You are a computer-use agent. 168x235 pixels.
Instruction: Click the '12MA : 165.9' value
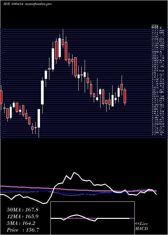click(x=23, y=217)
